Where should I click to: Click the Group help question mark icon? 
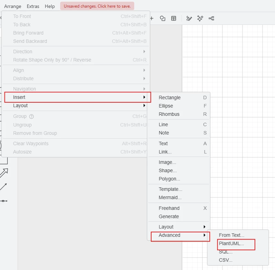click(x=31, y=117)
